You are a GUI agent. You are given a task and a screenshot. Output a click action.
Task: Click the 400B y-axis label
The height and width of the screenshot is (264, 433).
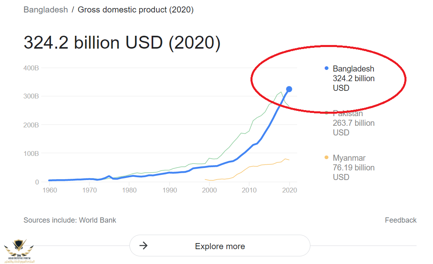(x=31, y=68)
